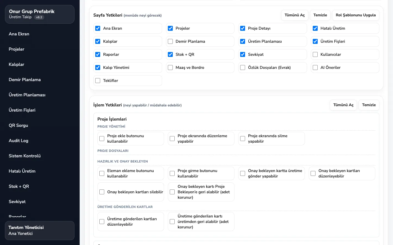Open Sistem Kontrolü sidebar item
Viewport: 393px width, 245px height.
tap(40, 156)
